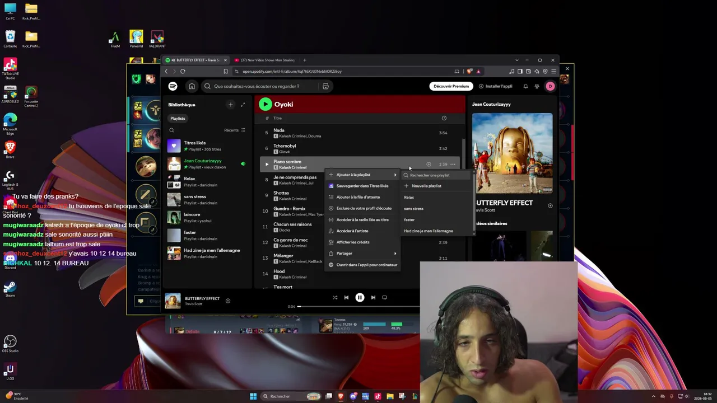Seek within the song progress bar
717x403 pixels.
(358, 307)
